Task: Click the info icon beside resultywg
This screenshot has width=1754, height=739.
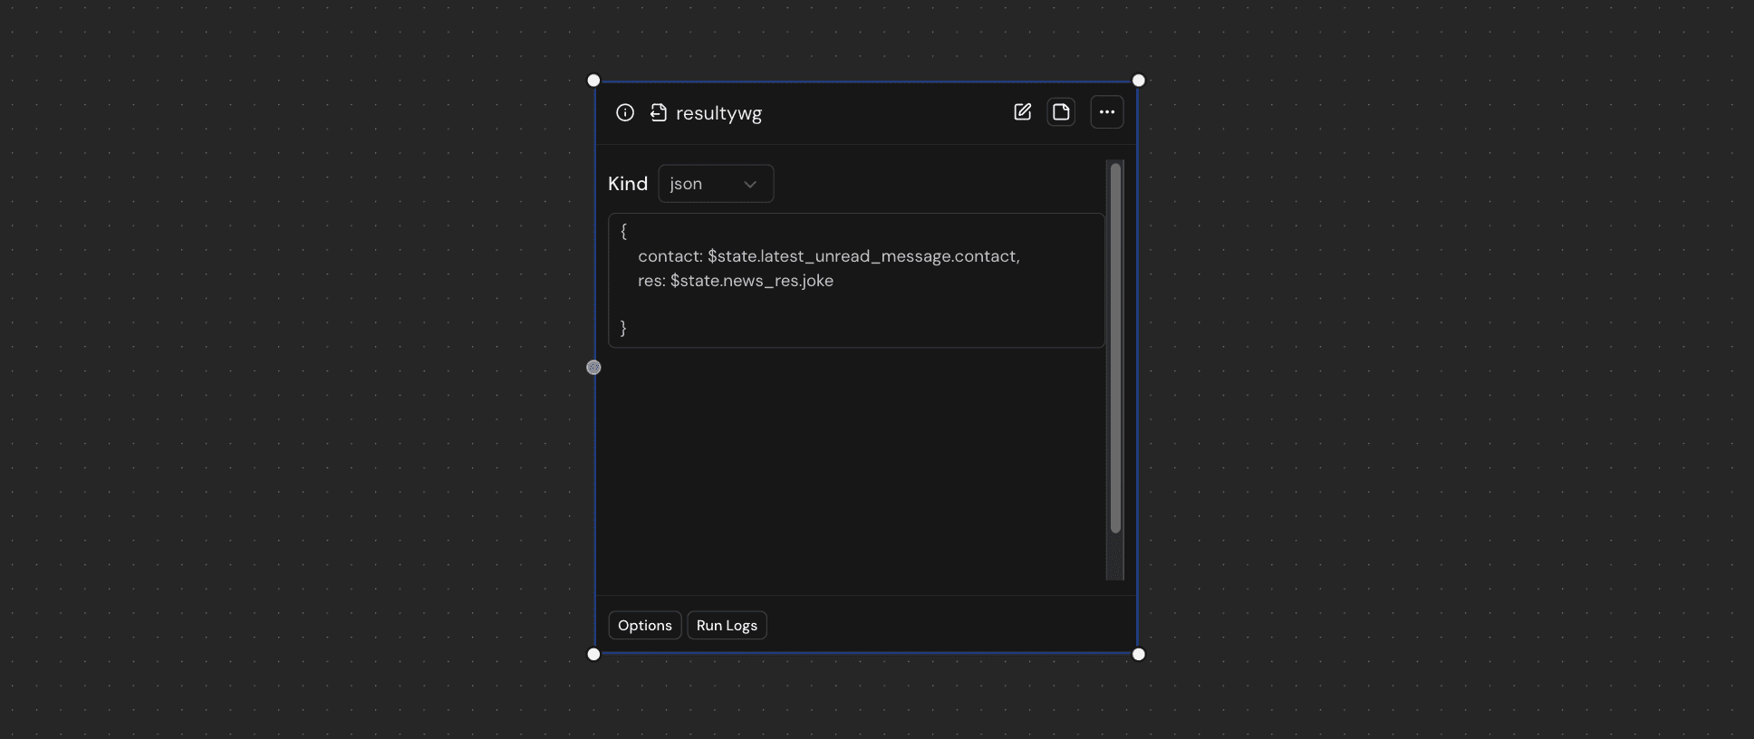Action: point(625,112)
